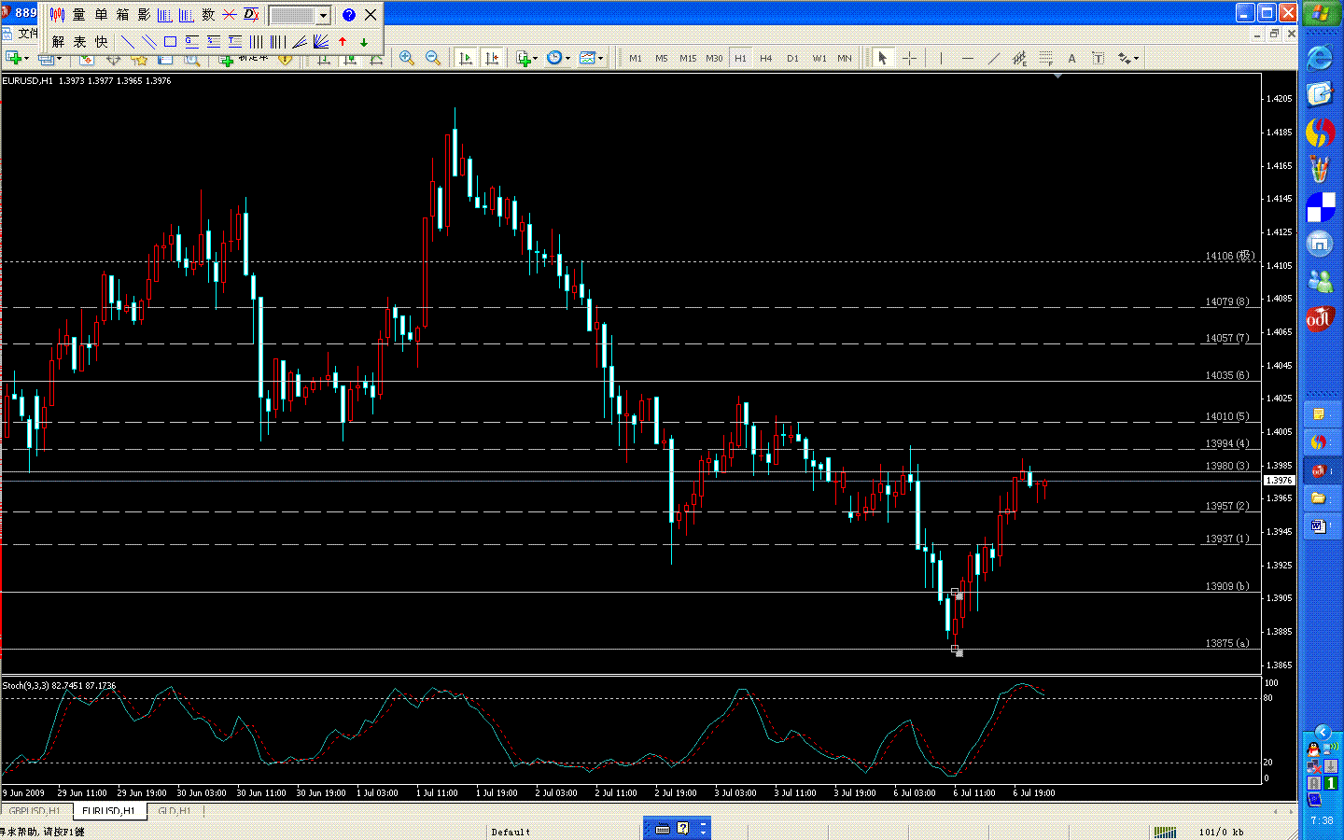Image resolution: width=1344 pixels, height=840 pixels.
Task: Draw a horizontal line tool
Action: [967, 58]
